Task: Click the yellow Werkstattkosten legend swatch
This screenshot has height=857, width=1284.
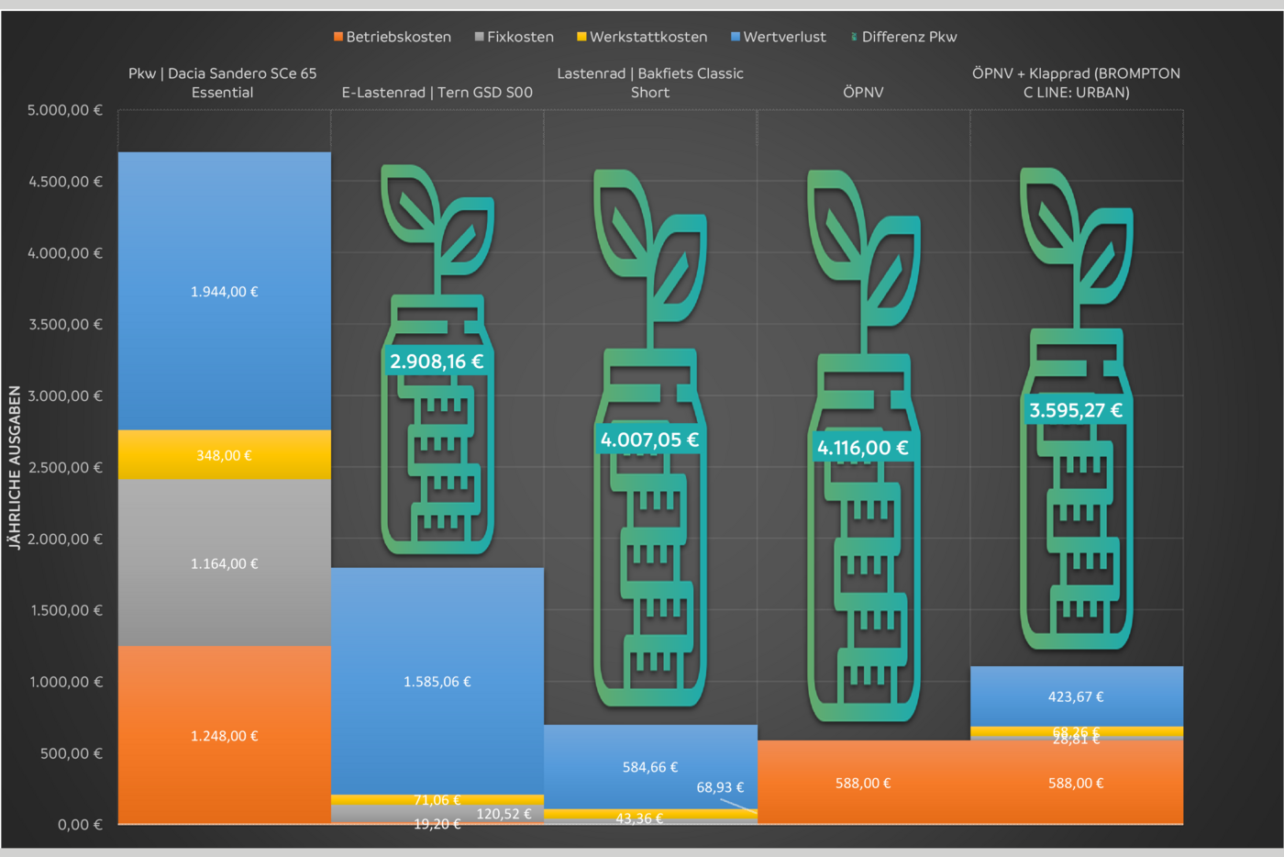Action: (581, 37)
